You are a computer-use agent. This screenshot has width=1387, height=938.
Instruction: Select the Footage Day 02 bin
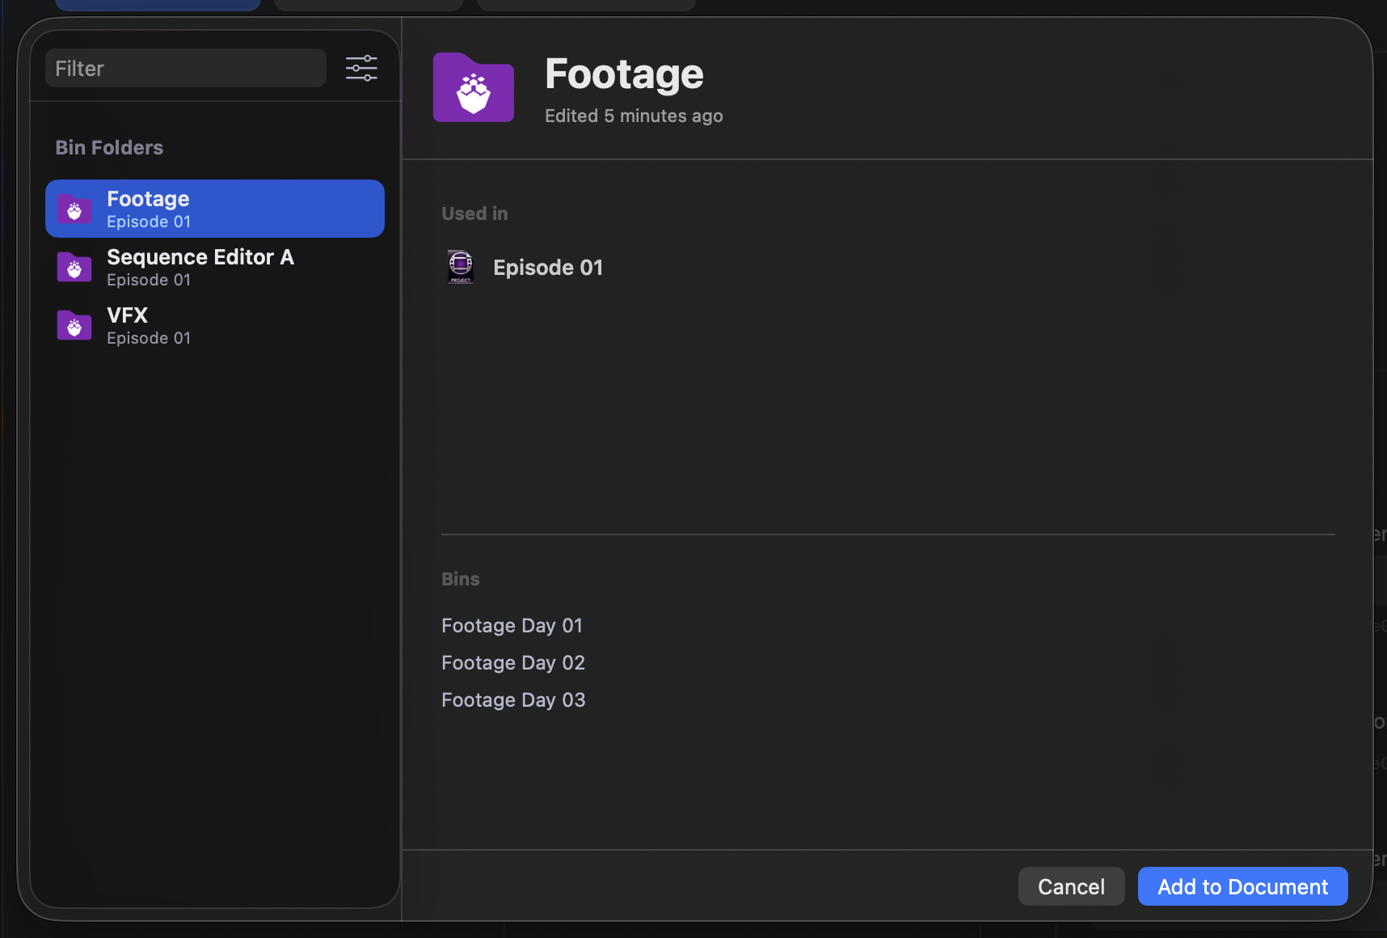tap(512, 663)
